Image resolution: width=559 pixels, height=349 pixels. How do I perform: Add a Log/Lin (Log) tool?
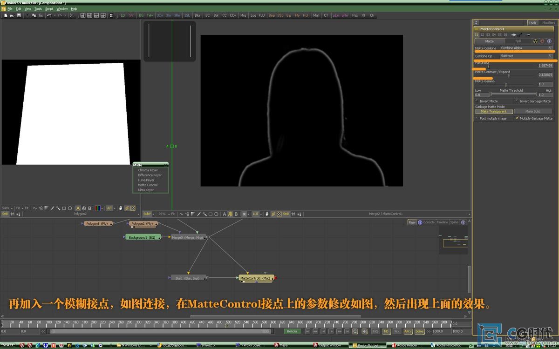tap(253, 15)
